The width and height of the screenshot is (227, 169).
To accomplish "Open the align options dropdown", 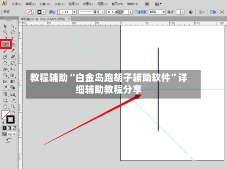I will [x=202, y=12].
